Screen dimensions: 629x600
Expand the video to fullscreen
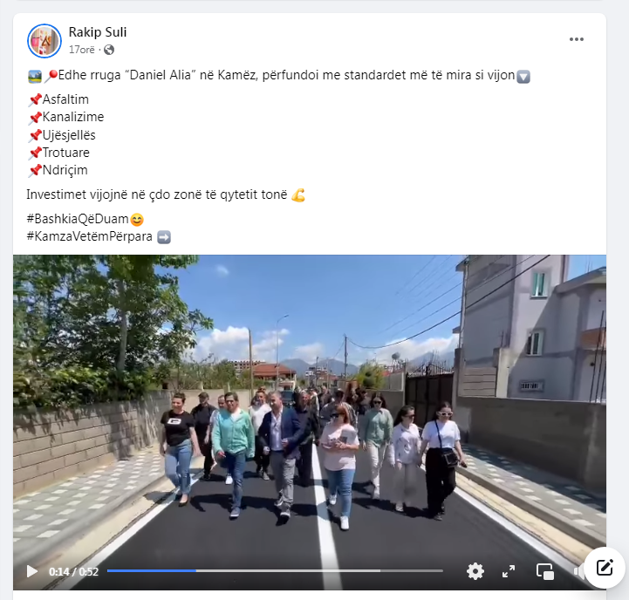[509, 571]
